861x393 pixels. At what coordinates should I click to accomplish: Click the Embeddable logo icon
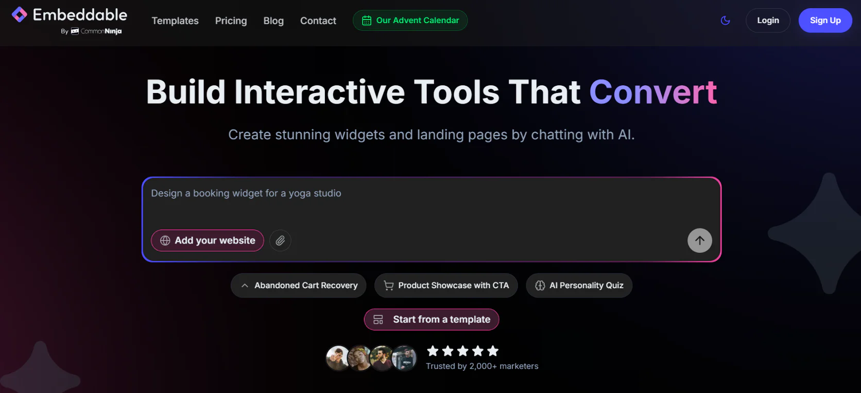(20, 15)
